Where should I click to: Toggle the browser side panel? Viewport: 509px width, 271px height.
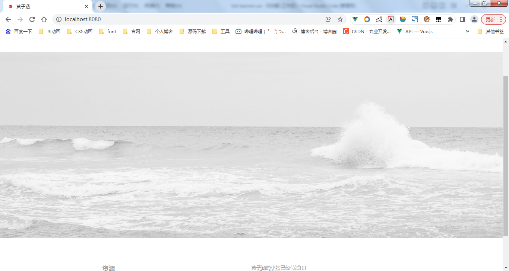pos(462,19)
